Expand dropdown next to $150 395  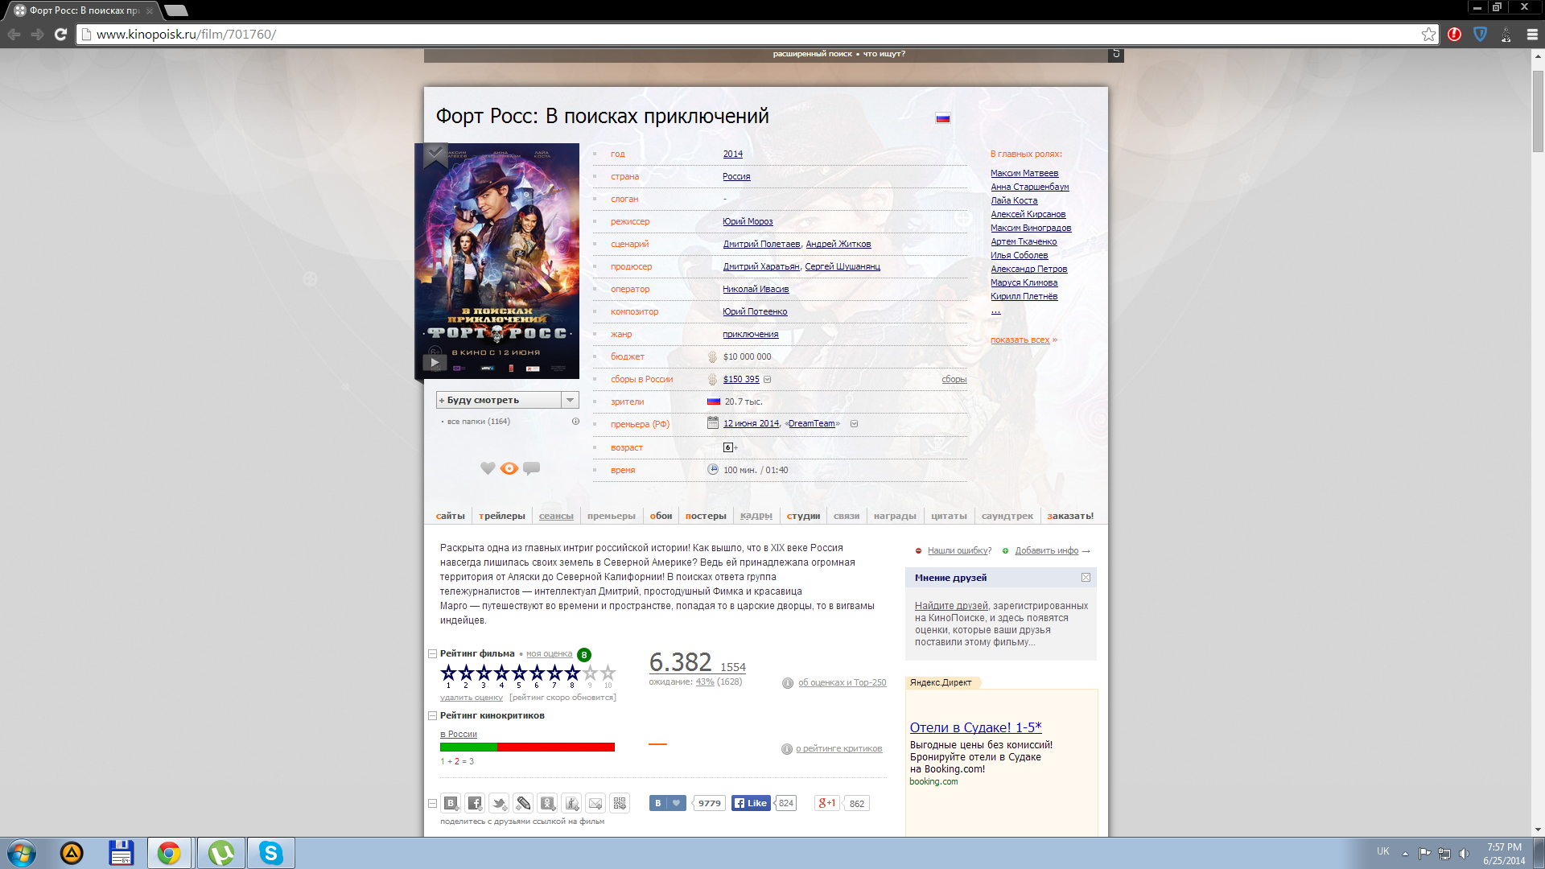pos(768,380)
